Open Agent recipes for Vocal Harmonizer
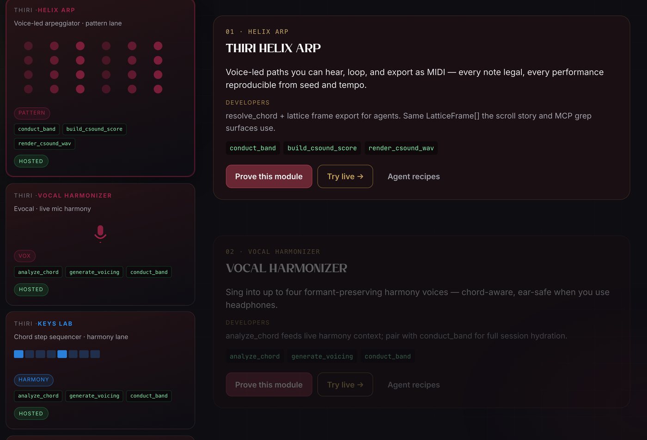Screen dimensions: 647x440 414,385
